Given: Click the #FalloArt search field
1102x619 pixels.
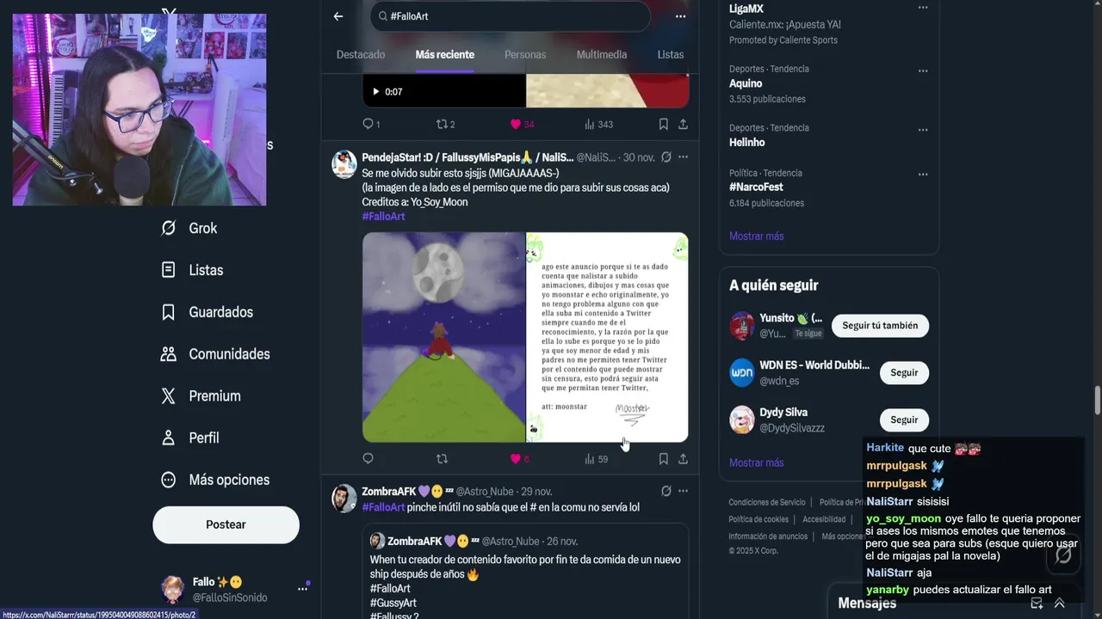Looking at the screenshot, I should point(511,16).
